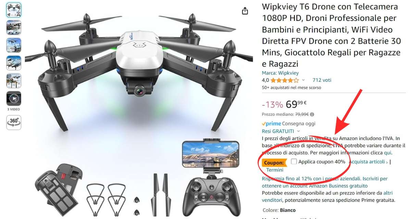
Task: Select the second thumbnail in the gallery
Action: click(14, 27)
